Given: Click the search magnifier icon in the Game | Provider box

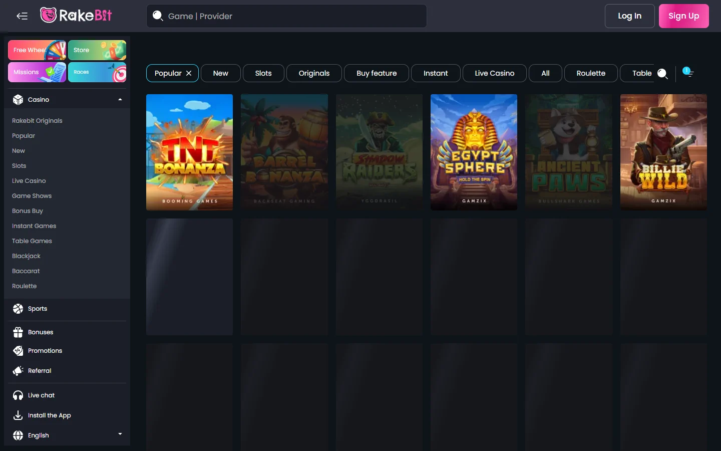Looking at the screenshot, I should (x=158, y=16).
